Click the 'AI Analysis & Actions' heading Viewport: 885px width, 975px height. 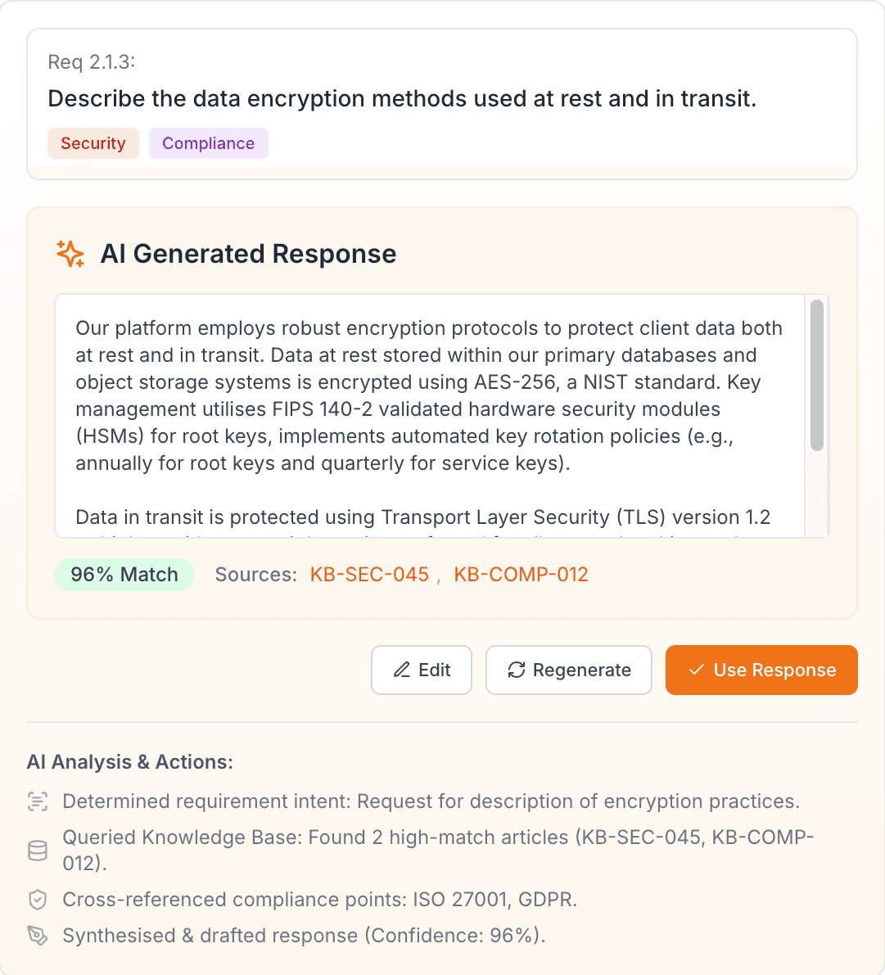[x=129, y=761]
